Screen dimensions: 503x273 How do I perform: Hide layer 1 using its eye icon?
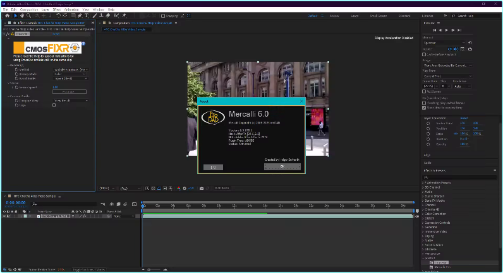click(x=5, y=216)
